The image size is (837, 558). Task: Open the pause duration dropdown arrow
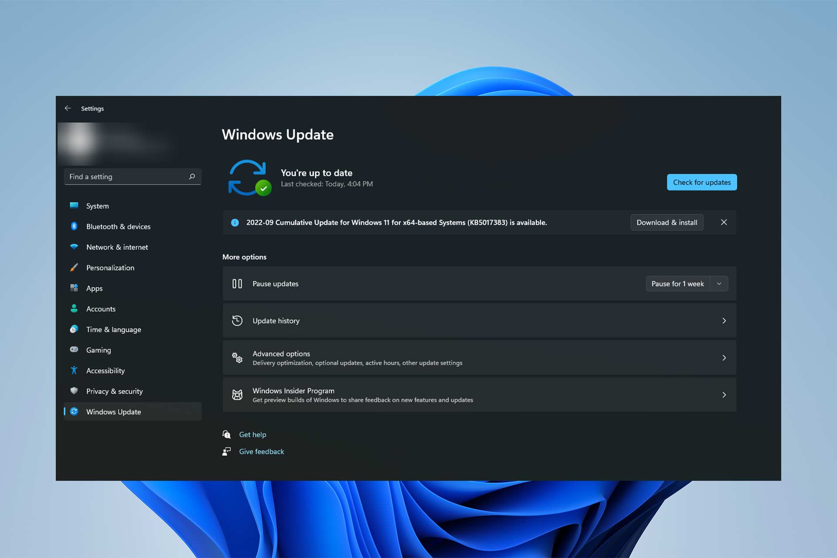[x=719, y=284]
